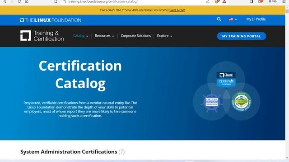Open the Brave wallet icon
Screen dimensions: 289x162
pos(261,1)
